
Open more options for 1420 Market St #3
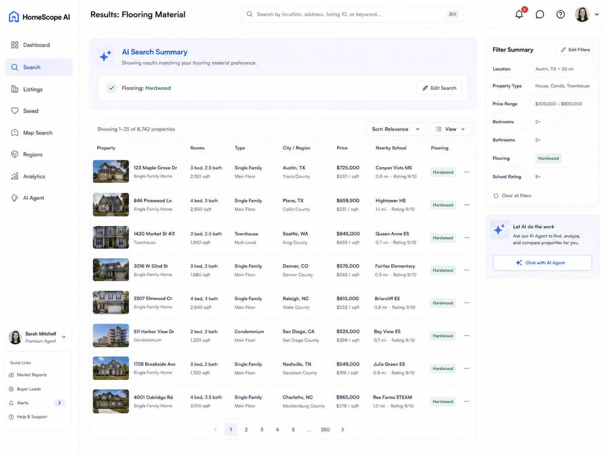(467, 238)
